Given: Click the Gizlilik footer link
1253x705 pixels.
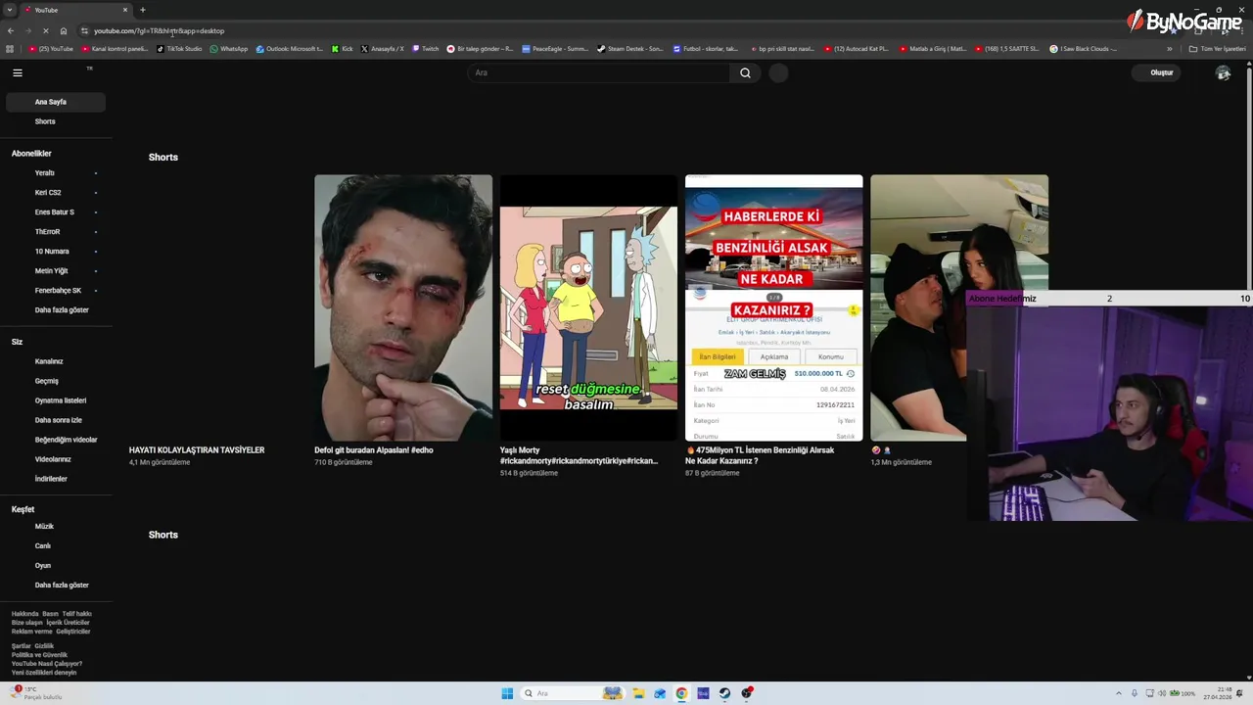Looking at the screenshot, I should [44, 646].
